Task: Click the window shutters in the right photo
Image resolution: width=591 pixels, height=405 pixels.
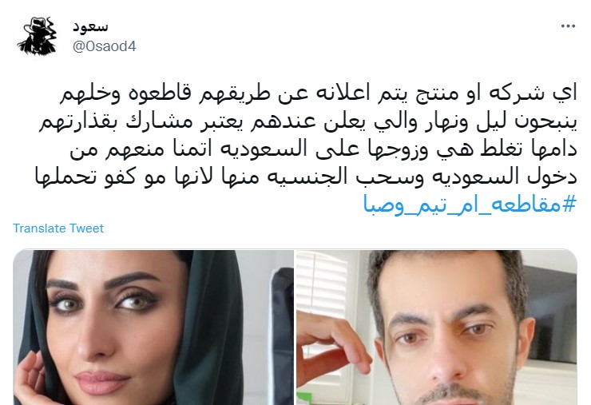Action: click(x=327, y=287)
